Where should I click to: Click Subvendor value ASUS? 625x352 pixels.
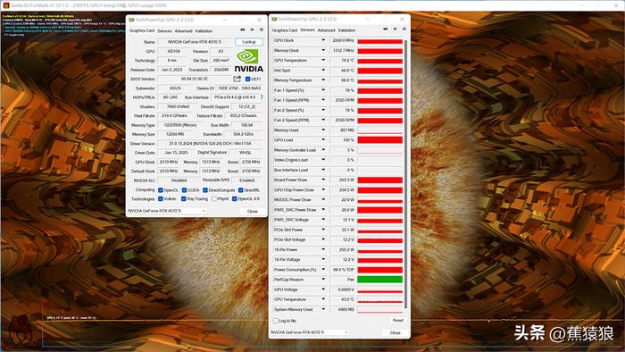[175, 88]
